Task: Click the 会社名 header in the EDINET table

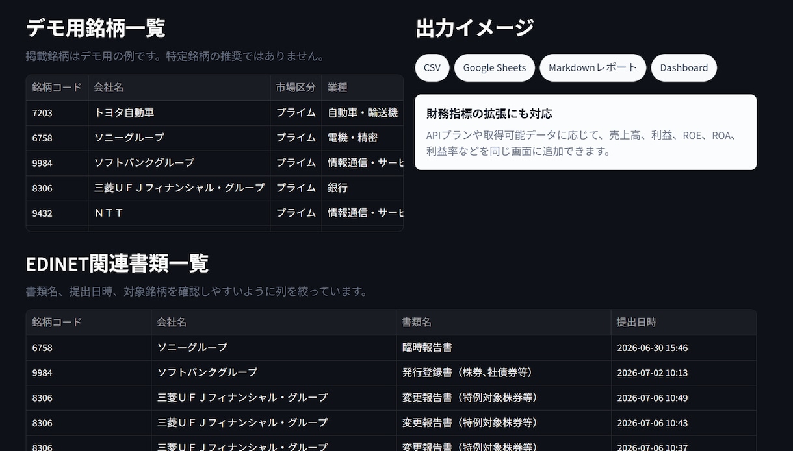Action: point(274,322)
